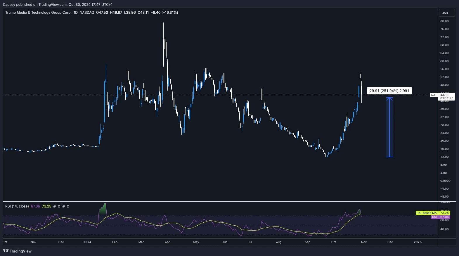
Task: Click the −8.00 price axis label
Action: point(444,197)
